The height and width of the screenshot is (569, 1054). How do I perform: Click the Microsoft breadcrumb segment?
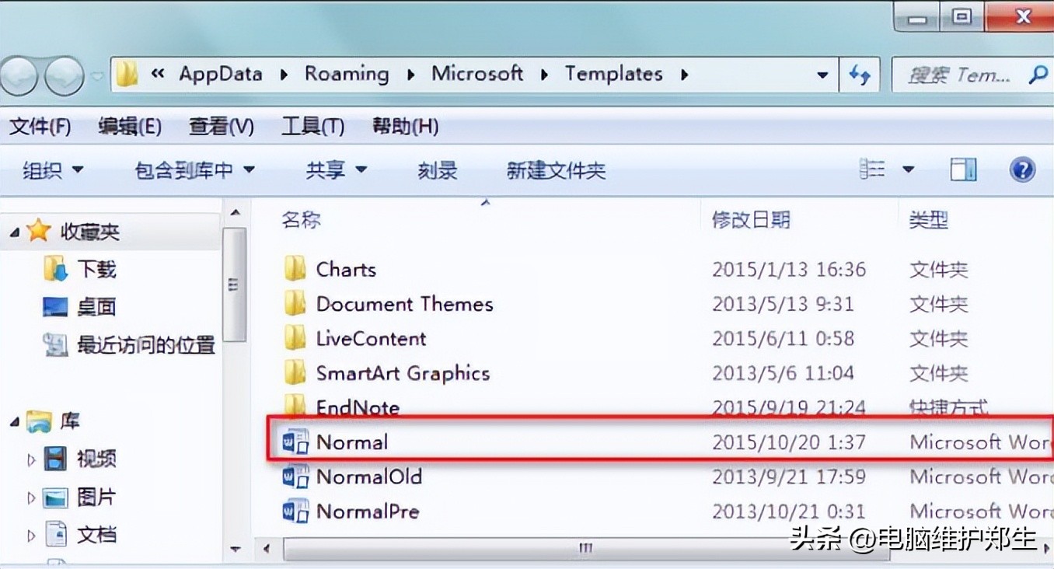(x=477, y=75)
